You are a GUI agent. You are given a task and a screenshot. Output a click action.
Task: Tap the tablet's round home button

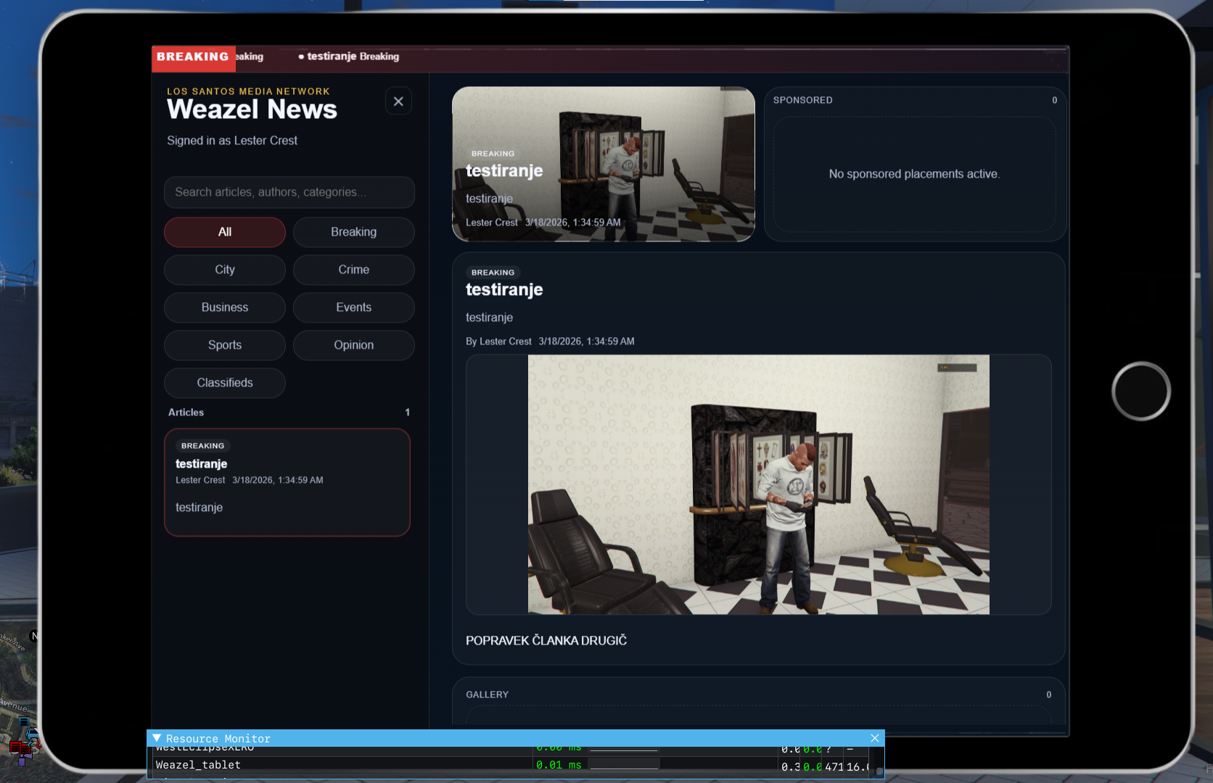click(x=1141, y=391)
